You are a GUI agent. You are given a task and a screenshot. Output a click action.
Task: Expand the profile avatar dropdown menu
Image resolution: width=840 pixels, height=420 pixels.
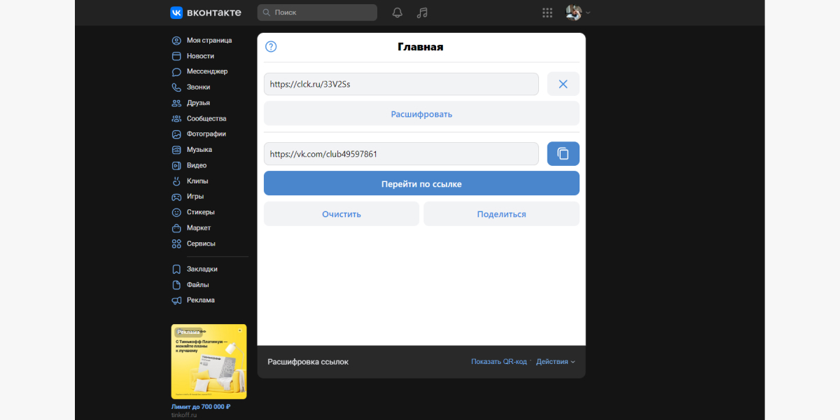tap(578, 13)
